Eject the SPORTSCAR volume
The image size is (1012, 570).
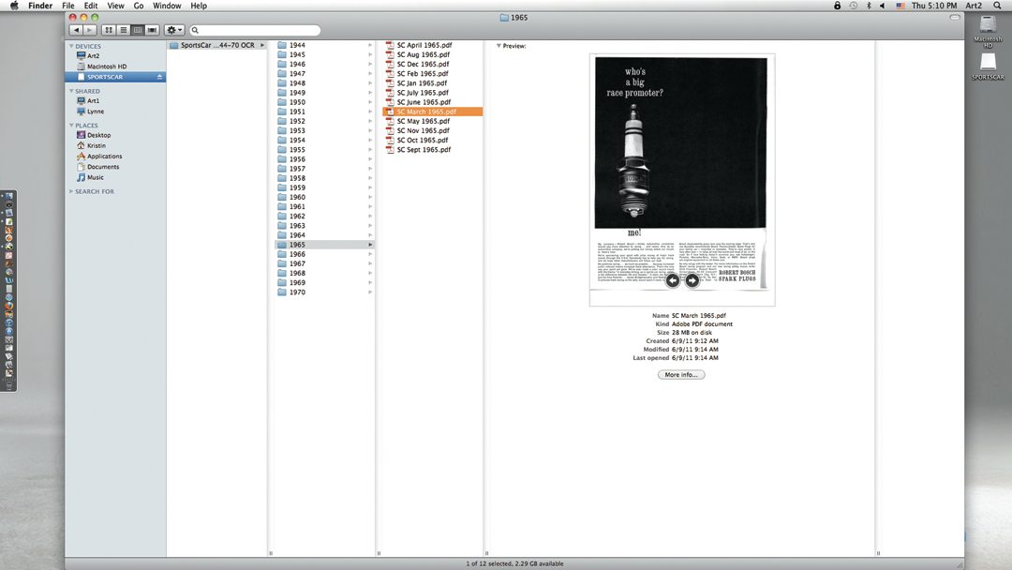pos(159,77)
